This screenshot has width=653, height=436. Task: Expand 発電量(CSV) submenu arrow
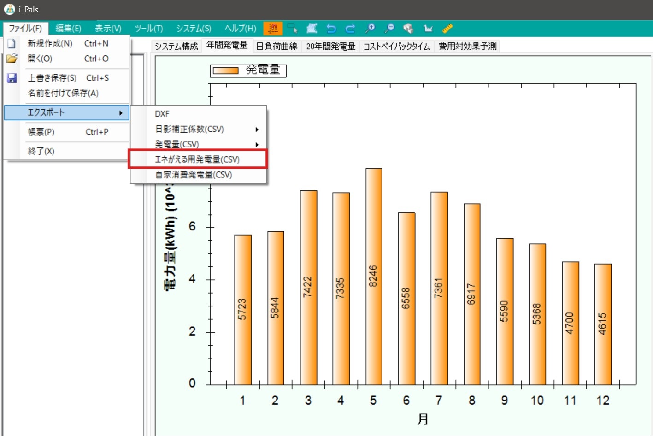click(x=257, y=145)
